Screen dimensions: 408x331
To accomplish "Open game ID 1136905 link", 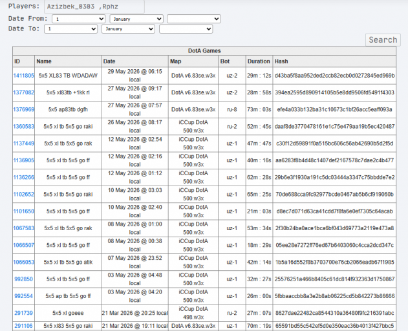I will 24,160.
